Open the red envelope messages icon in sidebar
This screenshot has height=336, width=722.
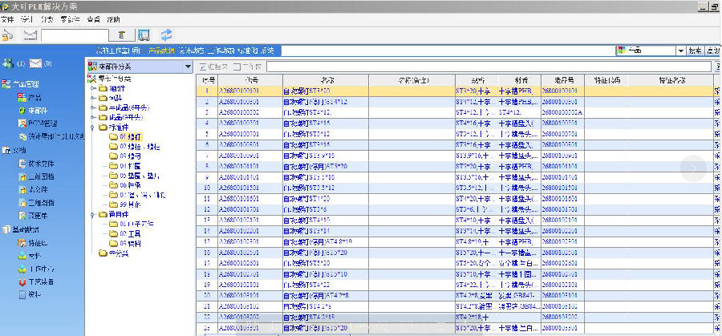36,63
